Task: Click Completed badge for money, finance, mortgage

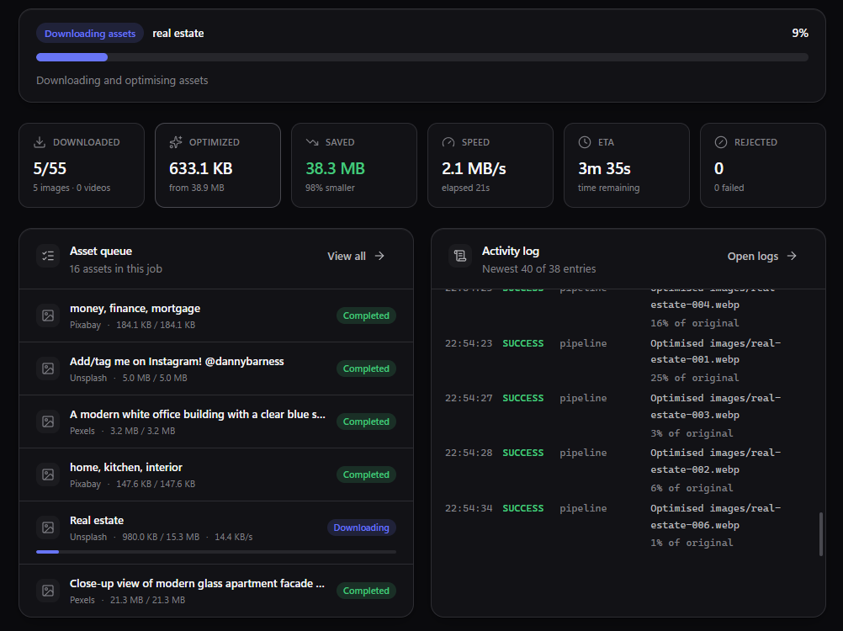Action: tap(366, 315)
